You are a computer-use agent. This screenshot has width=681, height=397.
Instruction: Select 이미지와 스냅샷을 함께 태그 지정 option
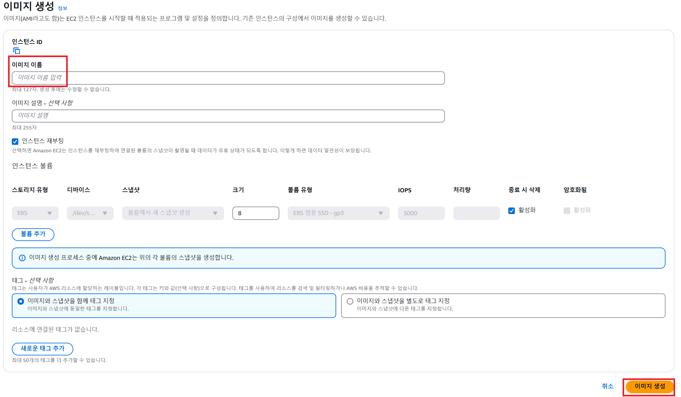pyautogui.click(x=21, y=301)
